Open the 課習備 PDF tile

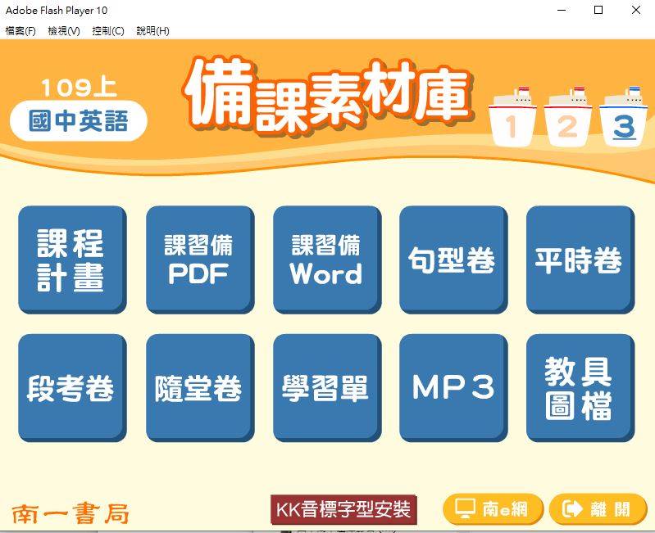coord(200,260)
